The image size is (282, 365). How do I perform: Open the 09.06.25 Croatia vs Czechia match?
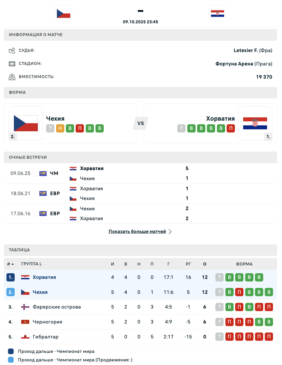click(x=129, y=173)
